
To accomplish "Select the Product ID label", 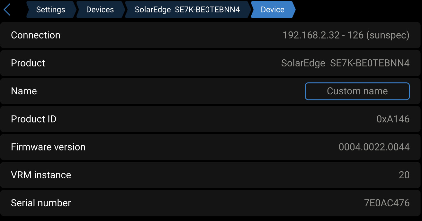I will 34,119.
